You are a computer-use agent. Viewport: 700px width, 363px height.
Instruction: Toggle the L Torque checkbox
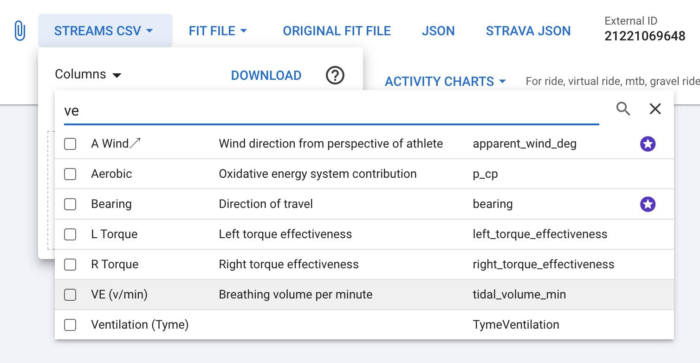coord(70,234)
